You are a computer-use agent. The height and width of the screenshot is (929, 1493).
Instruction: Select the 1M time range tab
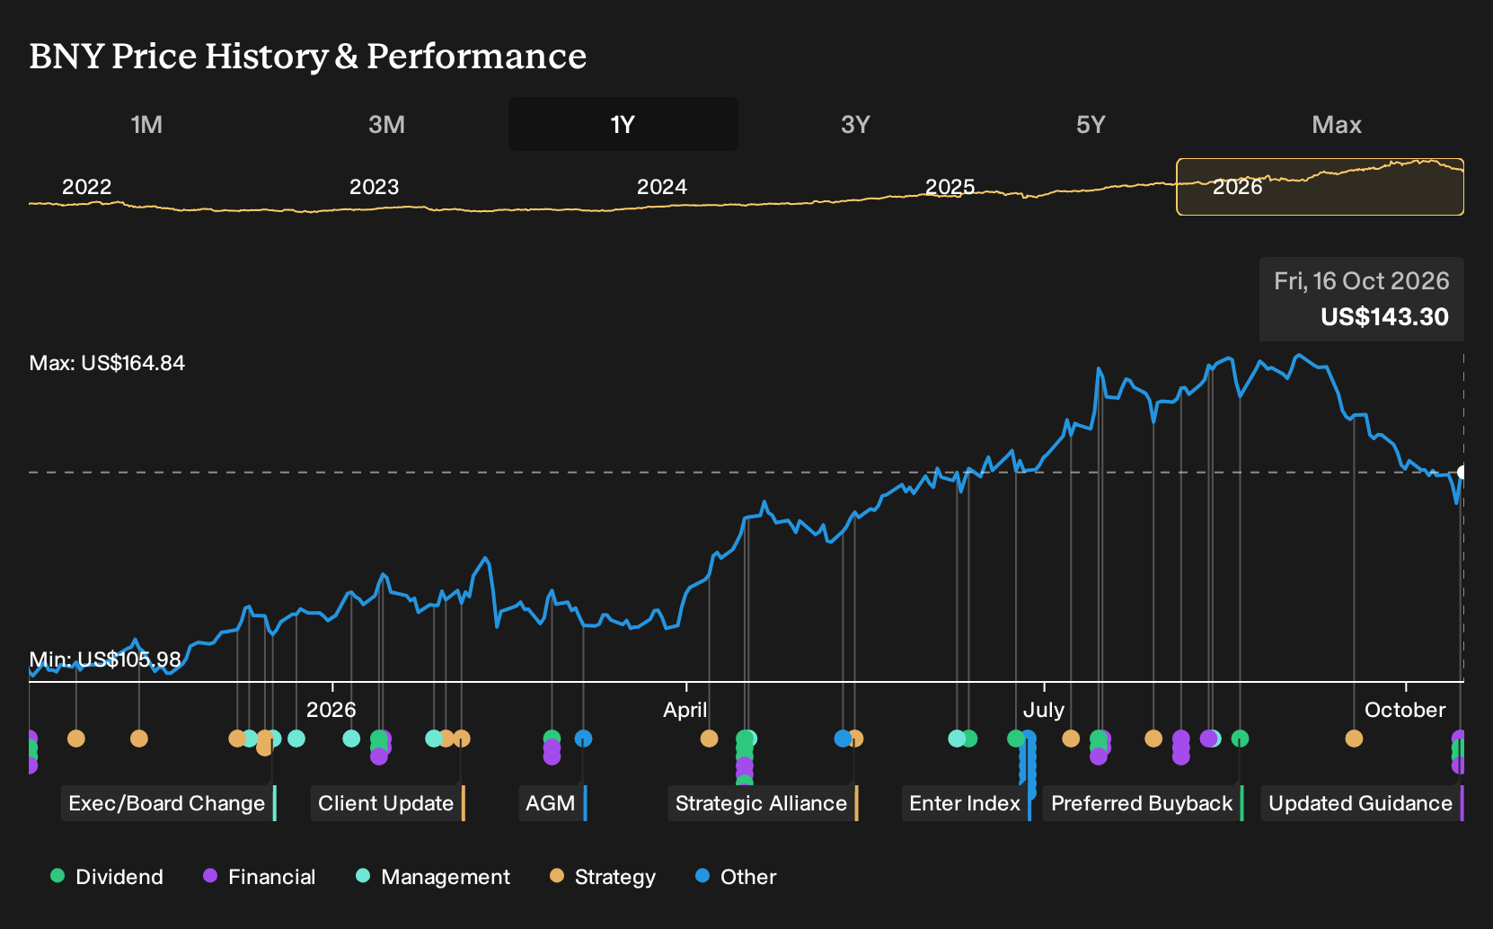pyautogui.click(x=146, y=124)
